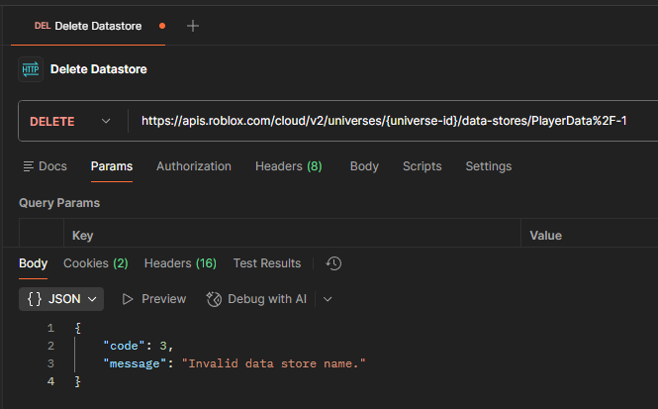Click the "Invalid data store name." message text

click(274, 363)
